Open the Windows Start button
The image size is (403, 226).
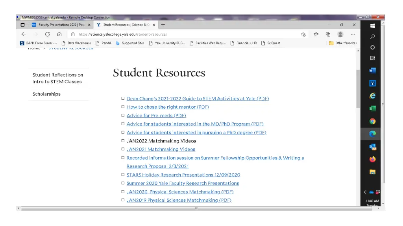click(x=372, y=26)
